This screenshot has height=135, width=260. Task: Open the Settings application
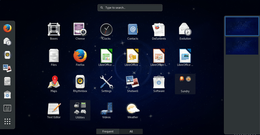(x=106, y=84)
